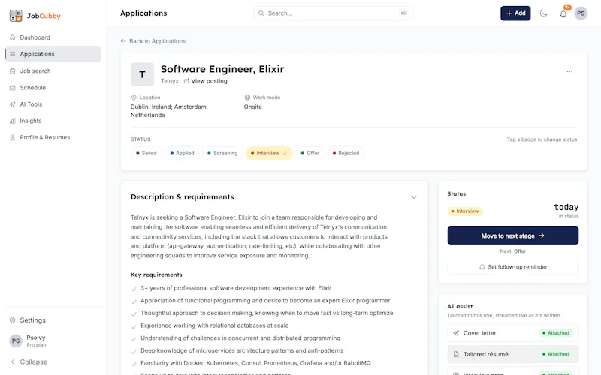Select Applications in the sidebar

pos(53,54)
